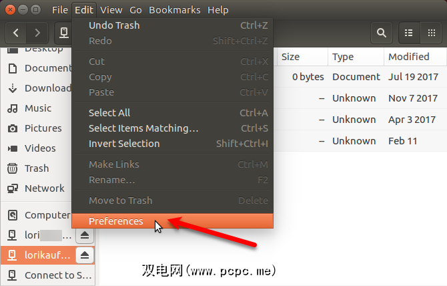This screenshot has width=447, height=286.
Task: Select the file row dated Nov 7 2017
Action: coord(360,98)
